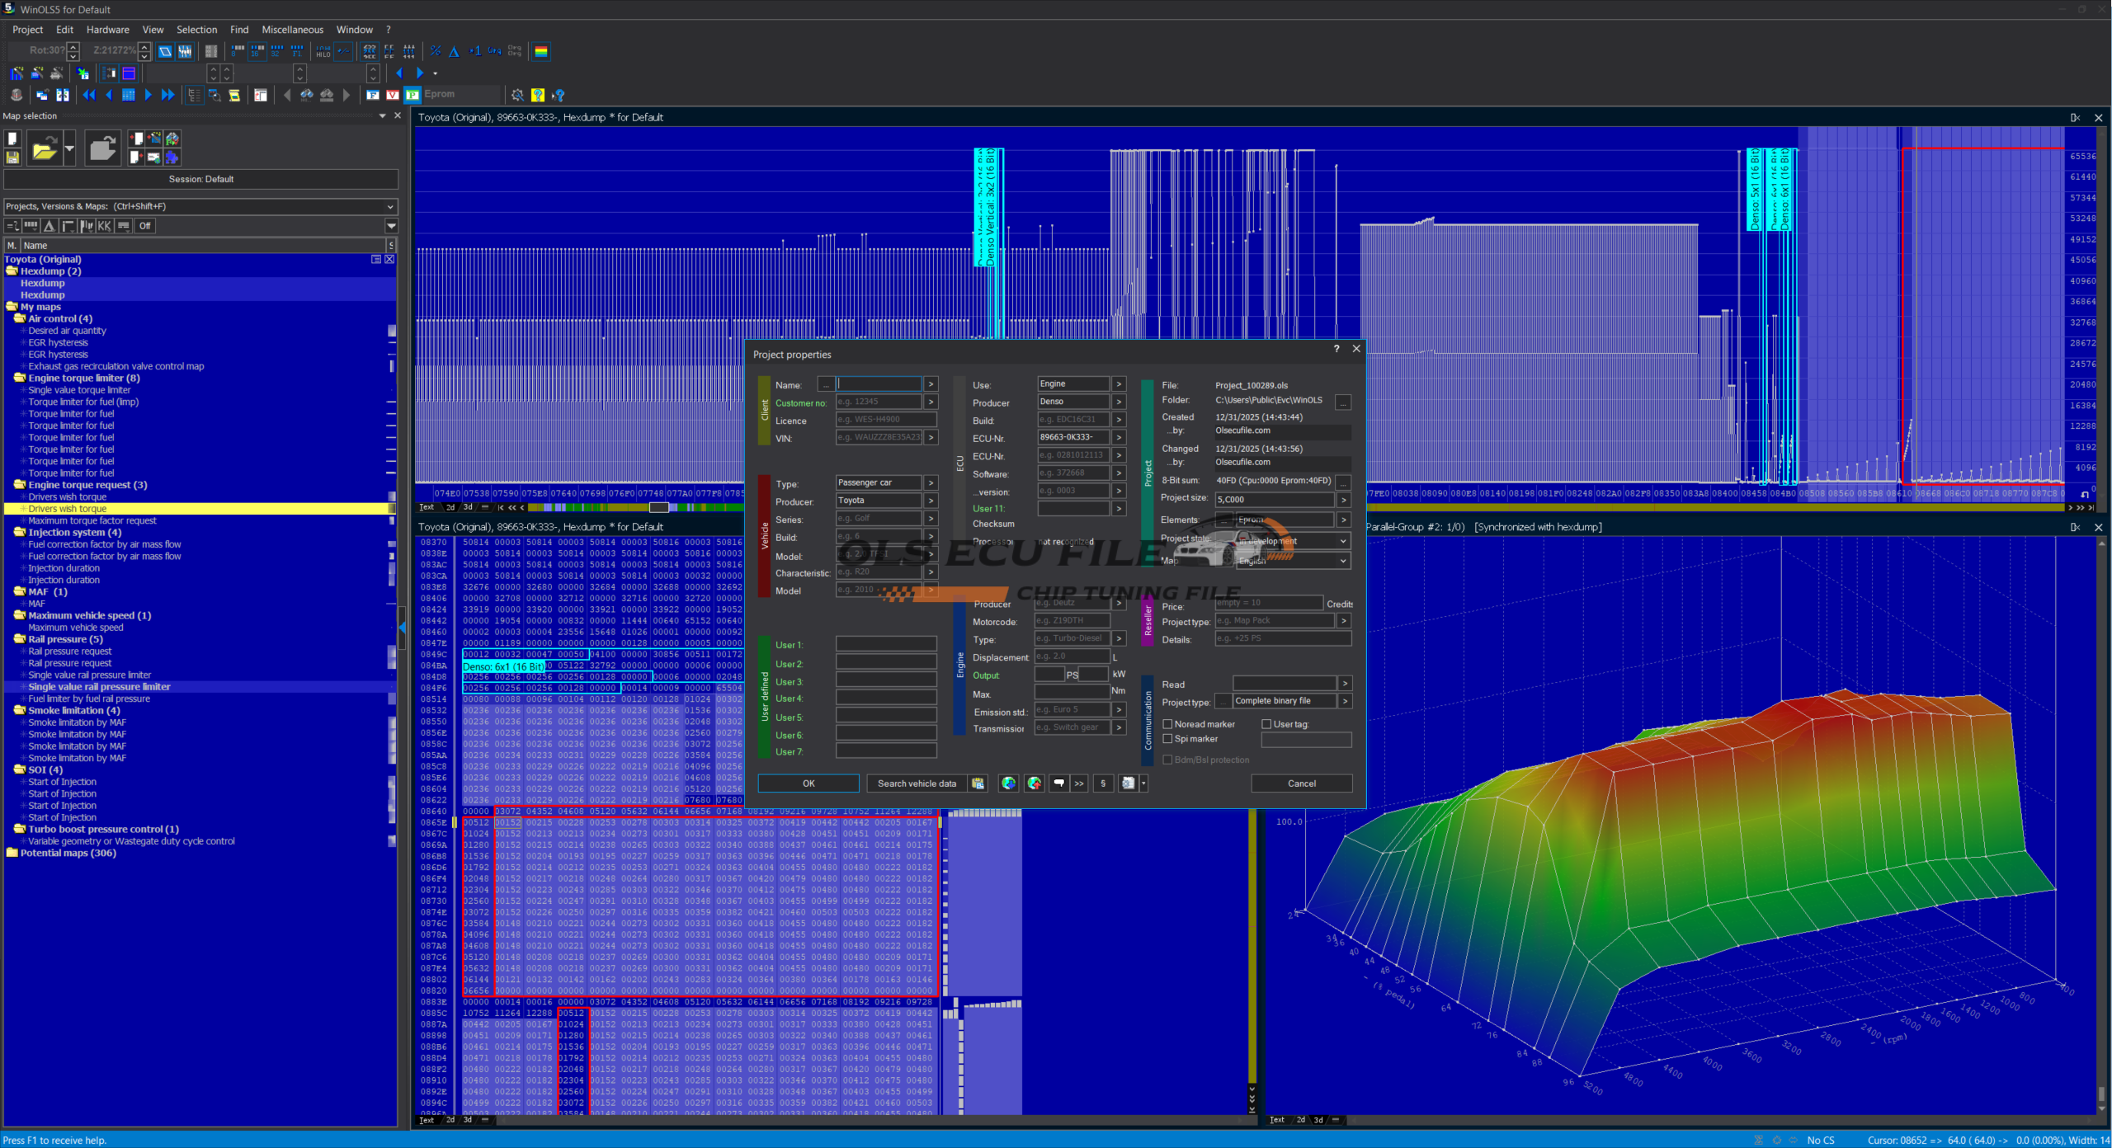Image resolution: width=2112 pixels, height=1148 pixels.
Task: Open the Project state 'in development' dropdown
Action: (1342, 541)
